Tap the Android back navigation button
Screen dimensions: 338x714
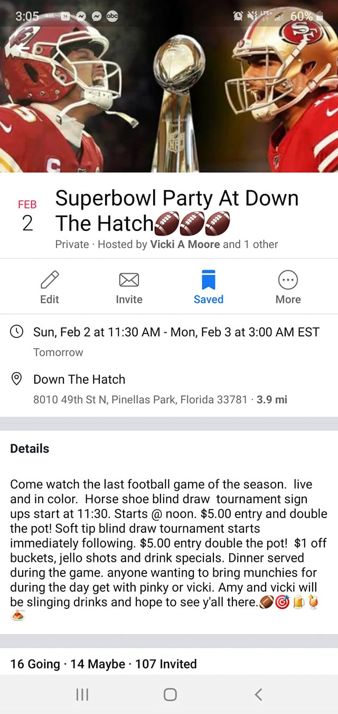pos(258,694)
